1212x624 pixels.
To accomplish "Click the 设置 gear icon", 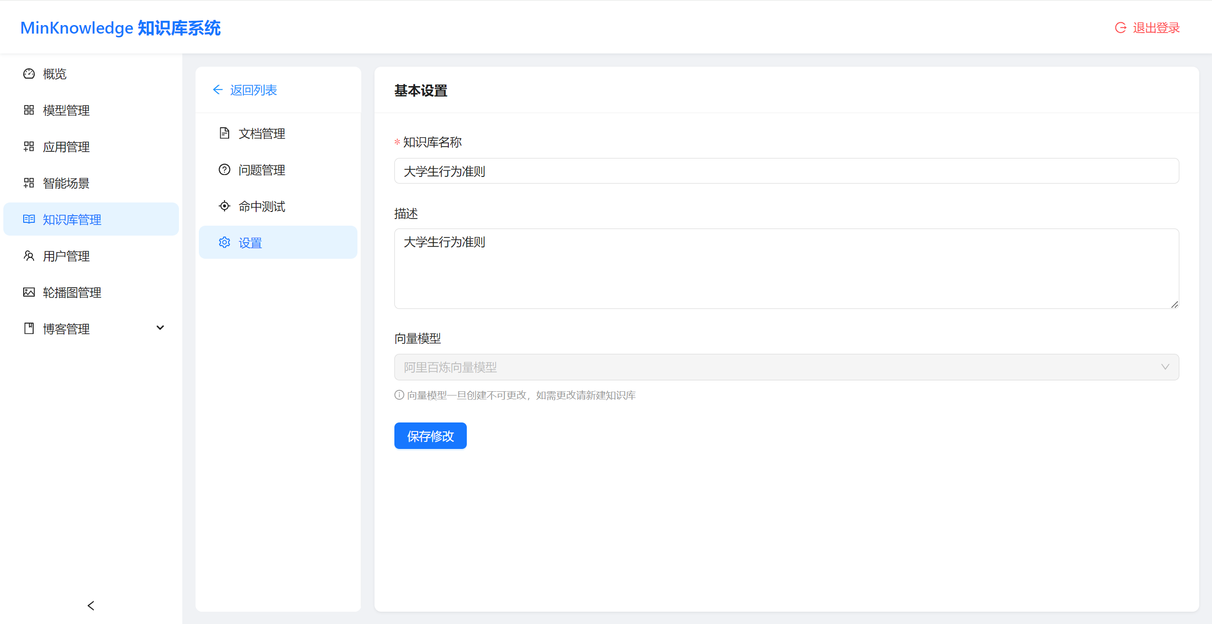I will pos(224,242).
